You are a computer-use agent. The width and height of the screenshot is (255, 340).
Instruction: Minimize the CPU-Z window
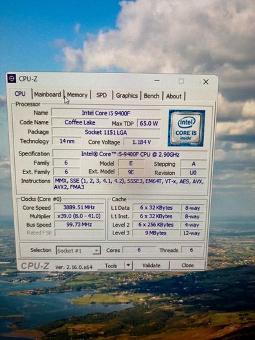tap(157, 81)
